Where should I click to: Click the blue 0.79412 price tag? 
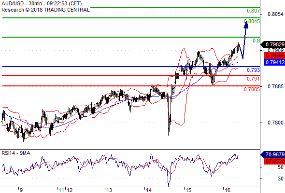(274, 62)
